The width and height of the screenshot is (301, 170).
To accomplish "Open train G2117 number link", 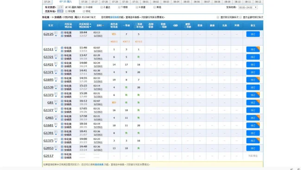I will coord(48,156).
